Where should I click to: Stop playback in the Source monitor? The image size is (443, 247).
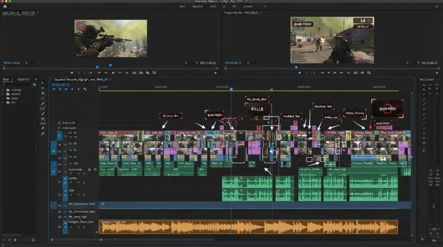(x=72, y=73)
